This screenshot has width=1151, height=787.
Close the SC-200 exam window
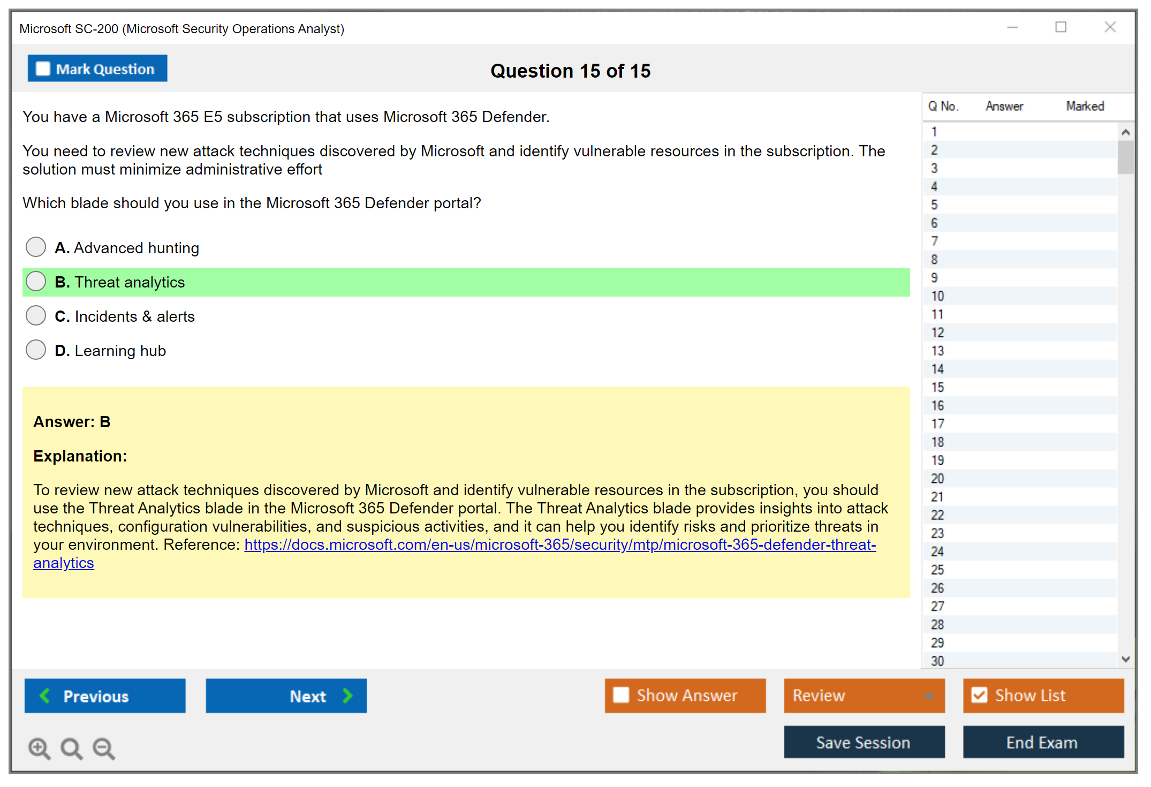(x=1110, y=27)
